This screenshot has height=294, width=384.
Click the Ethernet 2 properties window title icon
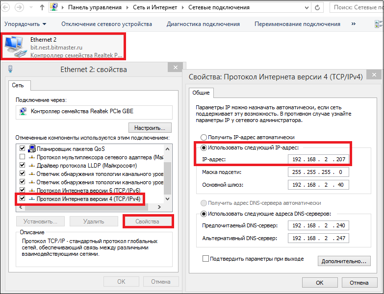10,69
